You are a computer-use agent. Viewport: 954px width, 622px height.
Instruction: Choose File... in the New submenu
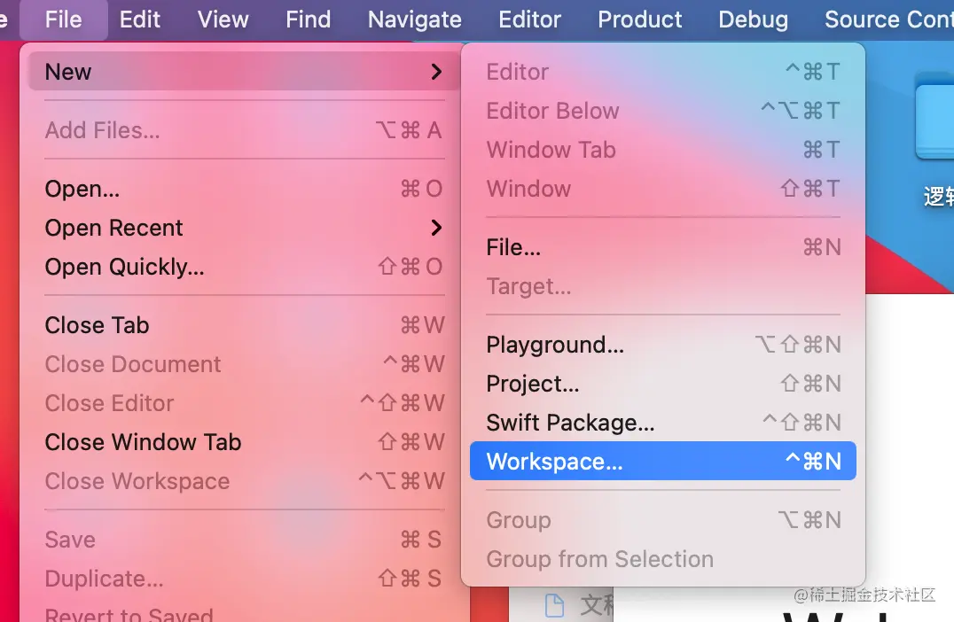pyautogui.click(x=513, y=247)
